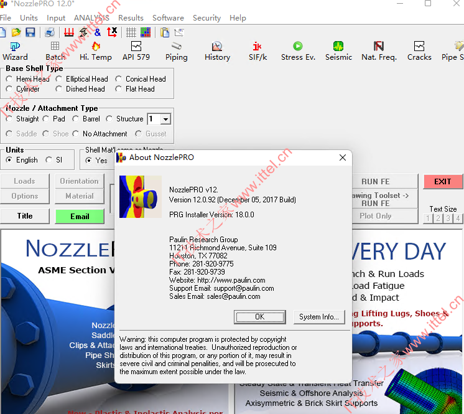Viewport: 464px width, 414px height.
Task: Open the Nat. Freq. tool
Action: tap(379, 51)
